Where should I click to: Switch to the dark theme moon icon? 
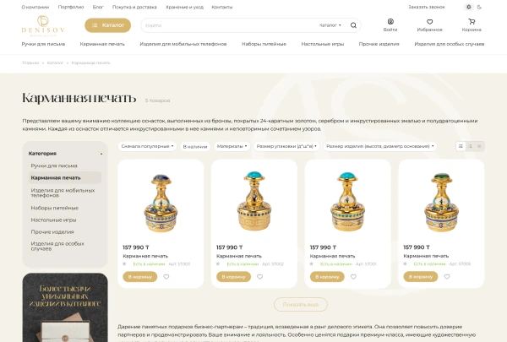479,7
